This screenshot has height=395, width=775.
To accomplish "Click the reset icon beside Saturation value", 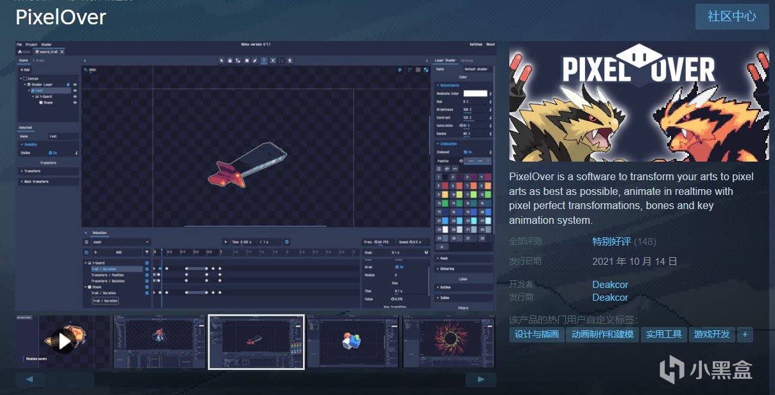I will tap(461, 126).
